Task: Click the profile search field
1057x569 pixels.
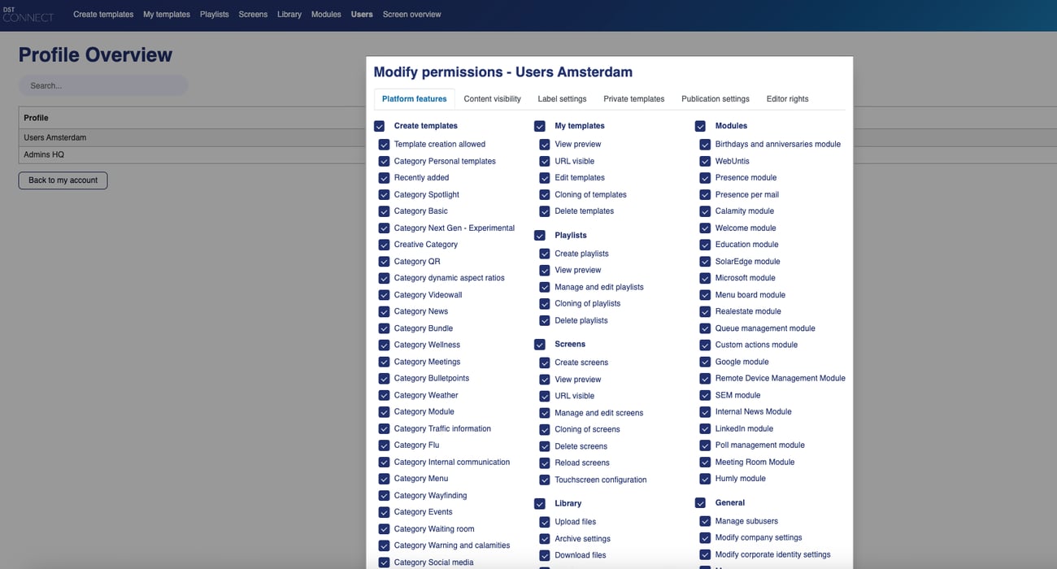Action: point(103,85)
